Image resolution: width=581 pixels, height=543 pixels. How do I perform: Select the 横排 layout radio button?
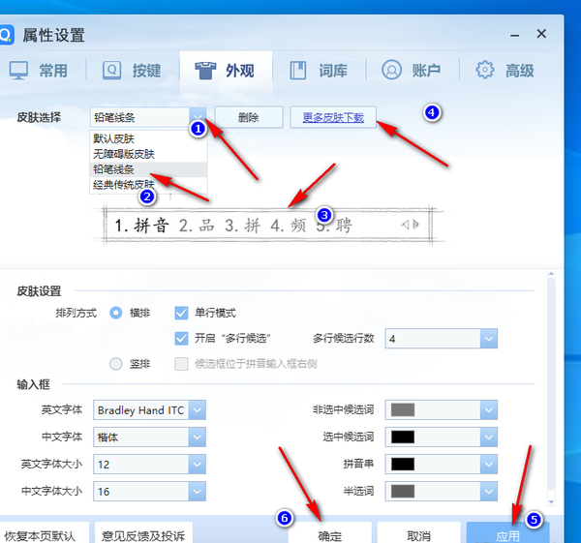[117, 313]
